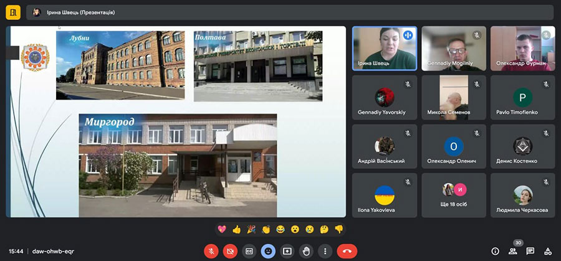561x261 pixels.
Task: Send the heart reaction
Action: pos(222,229)
